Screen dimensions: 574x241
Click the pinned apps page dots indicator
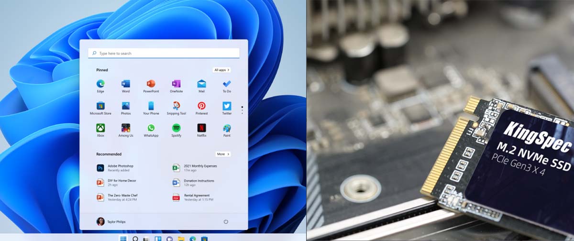tap(242, 110)
